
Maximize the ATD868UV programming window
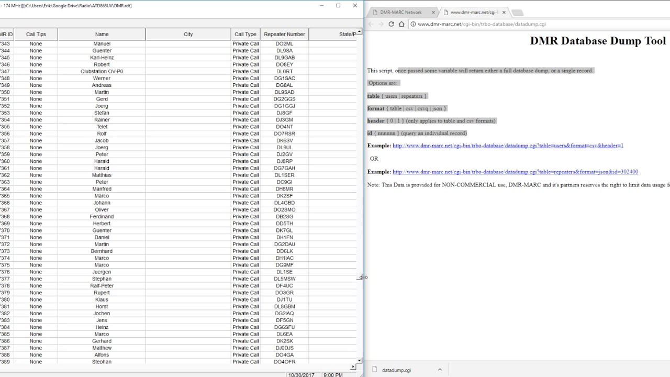tap(338, 6)
